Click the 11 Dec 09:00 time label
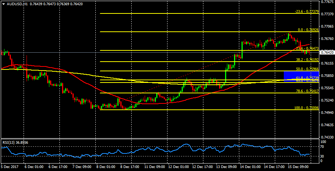This screenshot has width=335, height=171. [155, 167]
